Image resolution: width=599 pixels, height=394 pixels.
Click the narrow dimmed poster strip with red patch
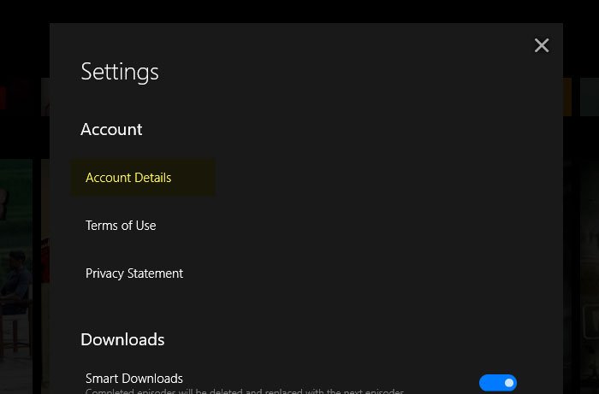[x=45, y=276]
